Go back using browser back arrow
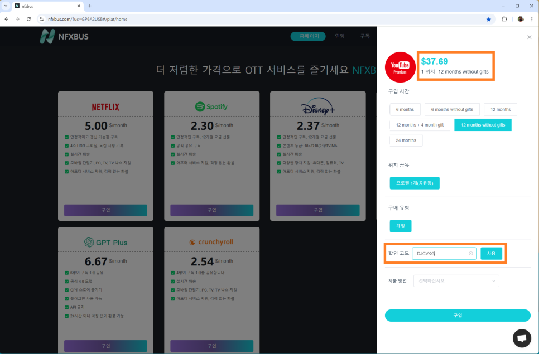The width and height of the screenshot is (539, 354). (7, 19)
